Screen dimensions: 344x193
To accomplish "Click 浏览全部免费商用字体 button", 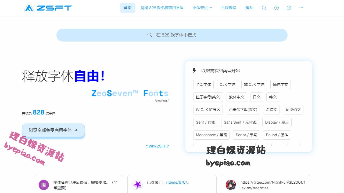I will coord(53,130).
